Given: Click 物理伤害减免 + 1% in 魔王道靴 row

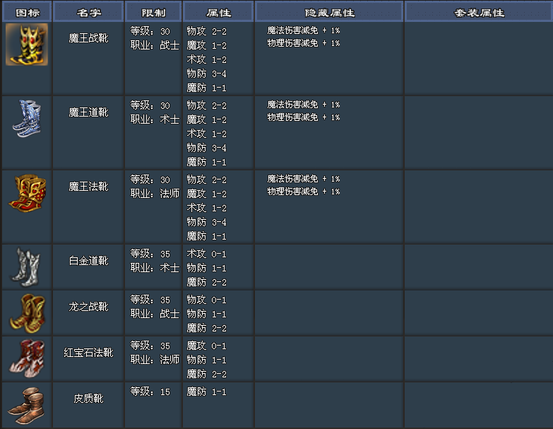Looking at the screenshot, I should click(303, 117).
